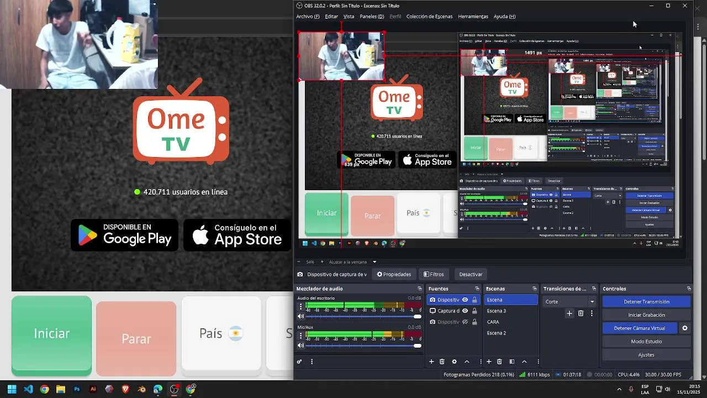The image size is (707, 398).
Task: Toggle lock on selected Dispositiv source
Action: point(474,300)
